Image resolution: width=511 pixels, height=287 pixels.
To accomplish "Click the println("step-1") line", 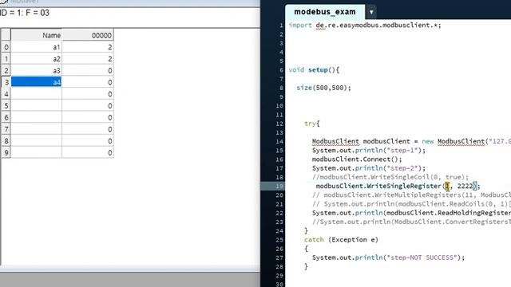I will [x=369, y=151].
